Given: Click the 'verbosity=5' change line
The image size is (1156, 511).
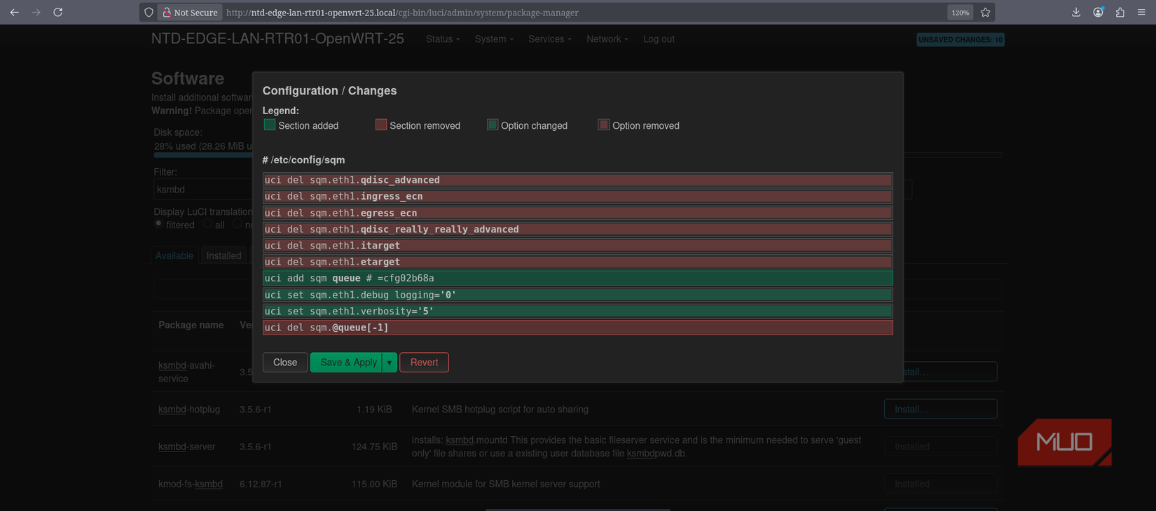Looking at the screenshot, I should point(578,311).
